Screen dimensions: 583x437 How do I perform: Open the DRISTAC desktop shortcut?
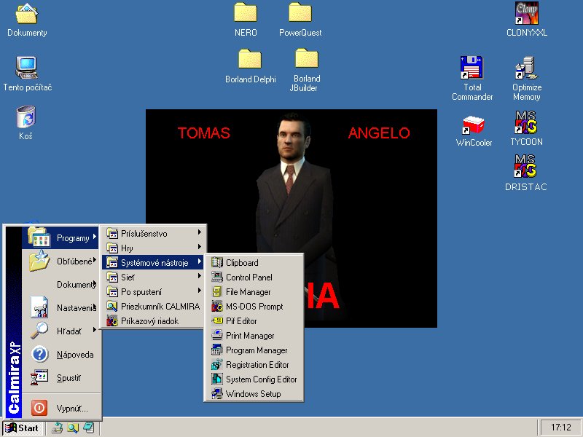click(x=525, y=167)
